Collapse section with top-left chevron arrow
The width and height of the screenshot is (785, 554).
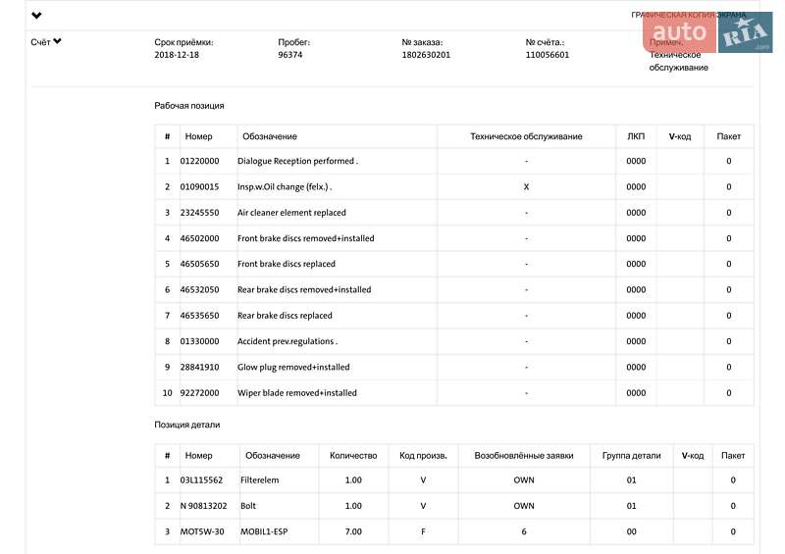pyautogui.click(x=36, y=15)
